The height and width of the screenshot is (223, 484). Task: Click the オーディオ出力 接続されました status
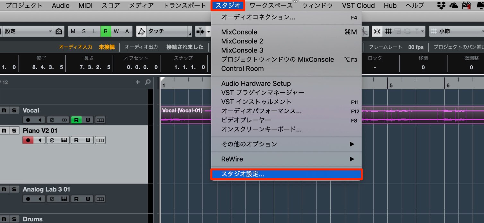click(x=164, y=47)
